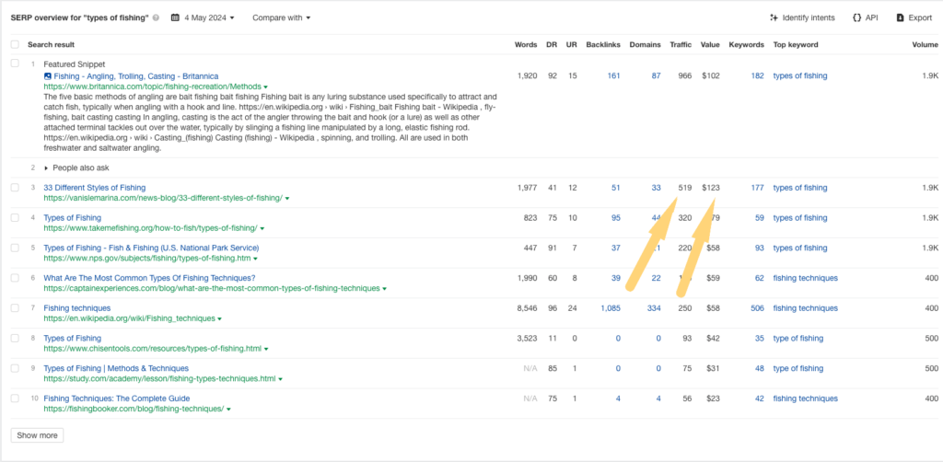
Task: Select the checkbox for Wikipedia Fishing techniques row
Action: coord(15,308)
